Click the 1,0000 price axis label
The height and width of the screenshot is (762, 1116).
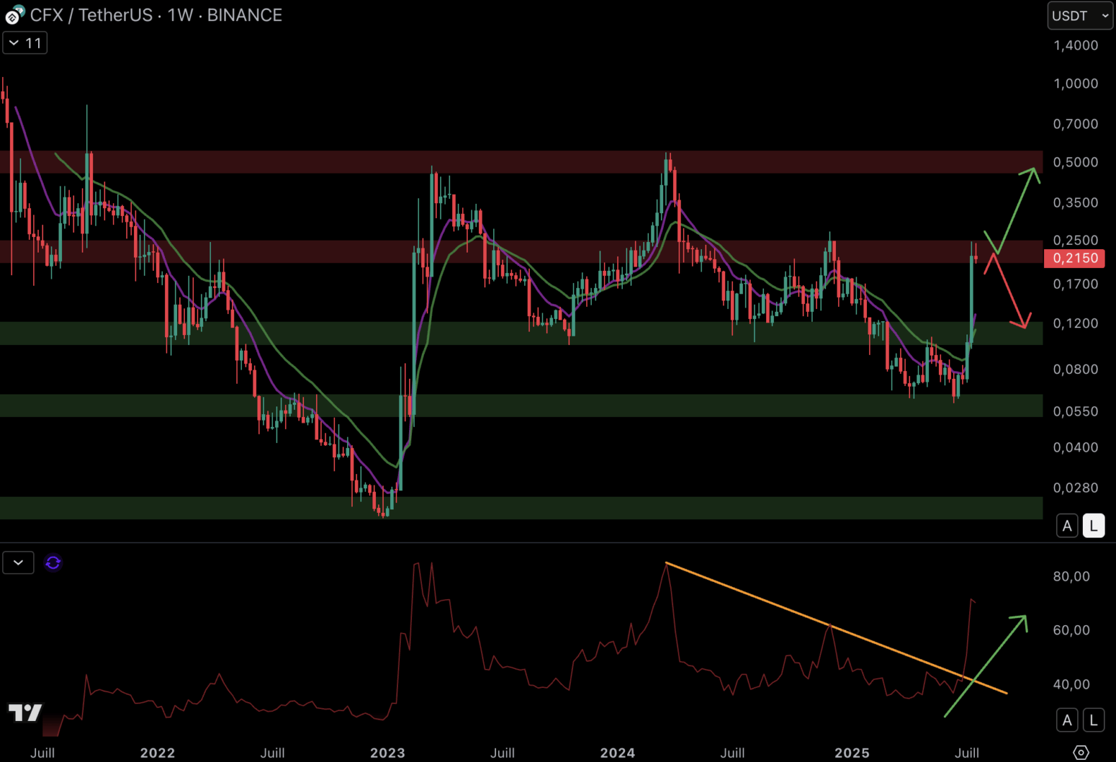[1075, 83]
